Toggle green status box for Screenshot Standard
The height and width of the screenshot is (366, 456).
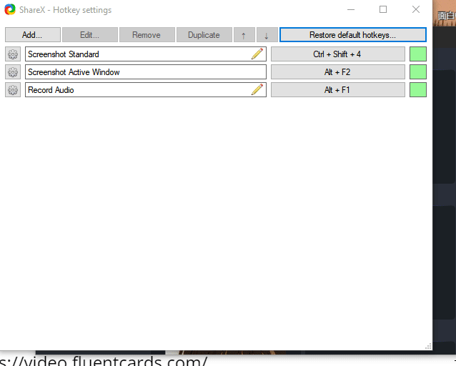(418, 54)
